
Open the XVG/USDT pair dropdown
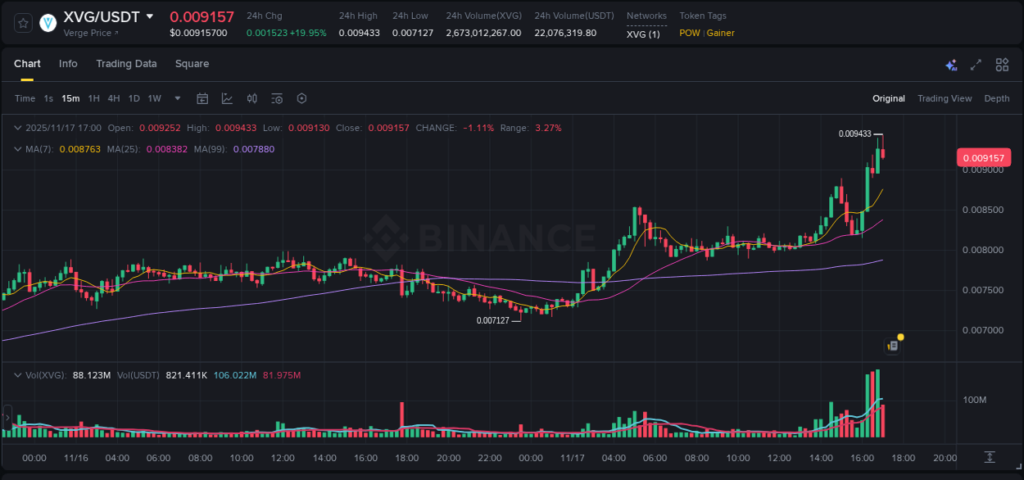[x=149, y=15]
